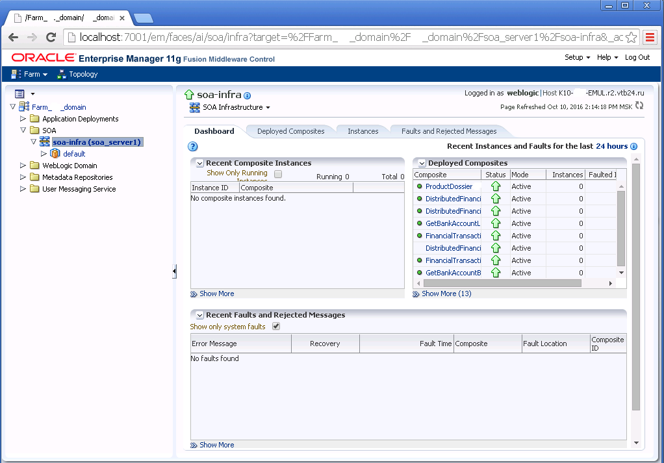Click the soa-infra green up-arrow status icon
664x463 pixels.
[x=188, y=94]
